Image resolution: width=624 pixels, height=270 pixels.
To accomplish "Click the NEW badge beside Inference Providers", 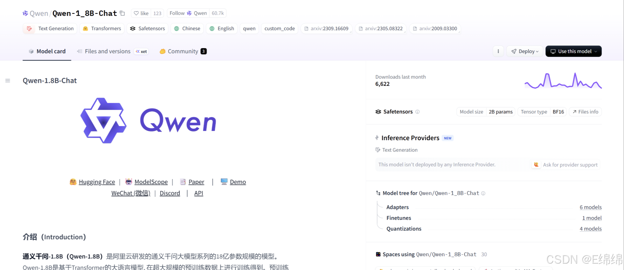I will click(x=448, y=138).
